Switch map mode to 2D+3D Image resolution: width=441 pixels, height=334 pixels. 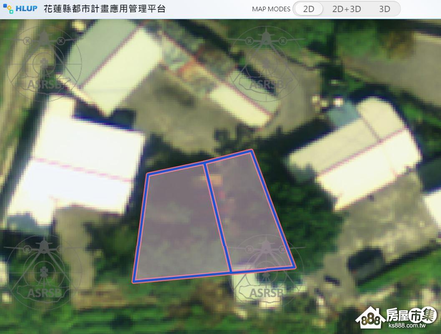pos(346,9)
